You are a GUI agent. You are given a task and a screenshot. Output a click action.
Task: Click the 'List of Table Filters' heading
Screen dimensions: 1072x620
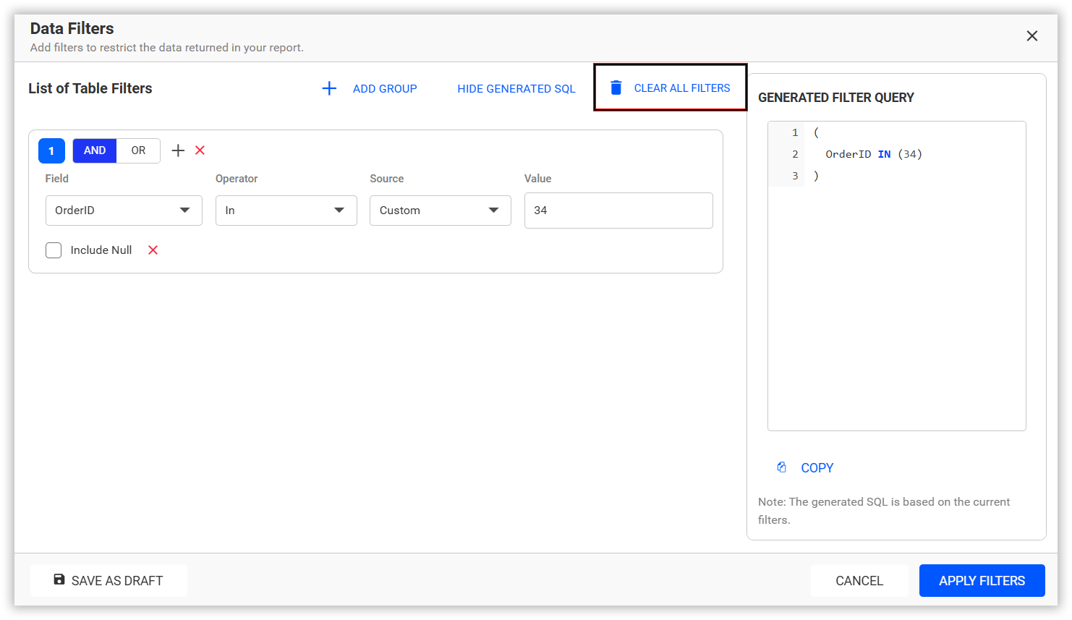(x=90, y=88)
